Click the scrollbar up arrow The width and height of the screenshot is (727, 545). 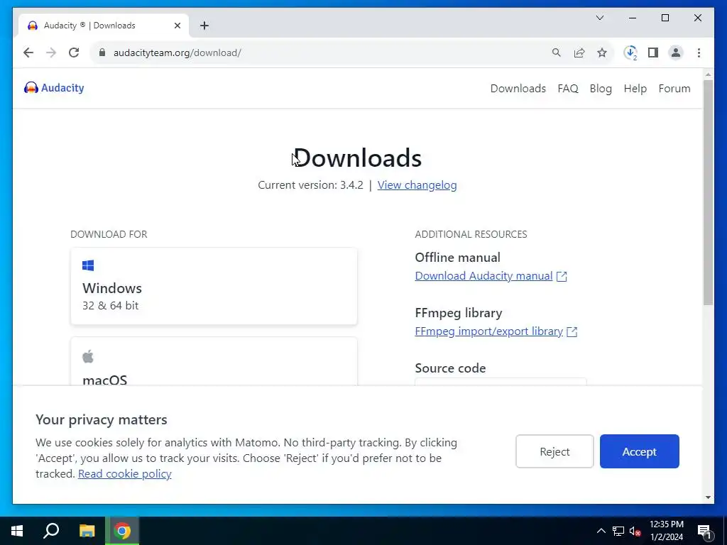point(708,74)
